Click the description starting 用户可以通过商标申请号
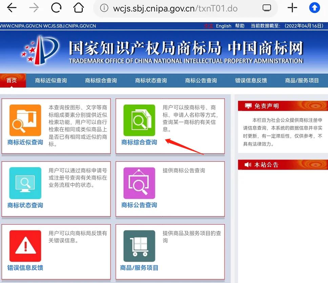Screen dimensions: 328x283 [78, 178]
